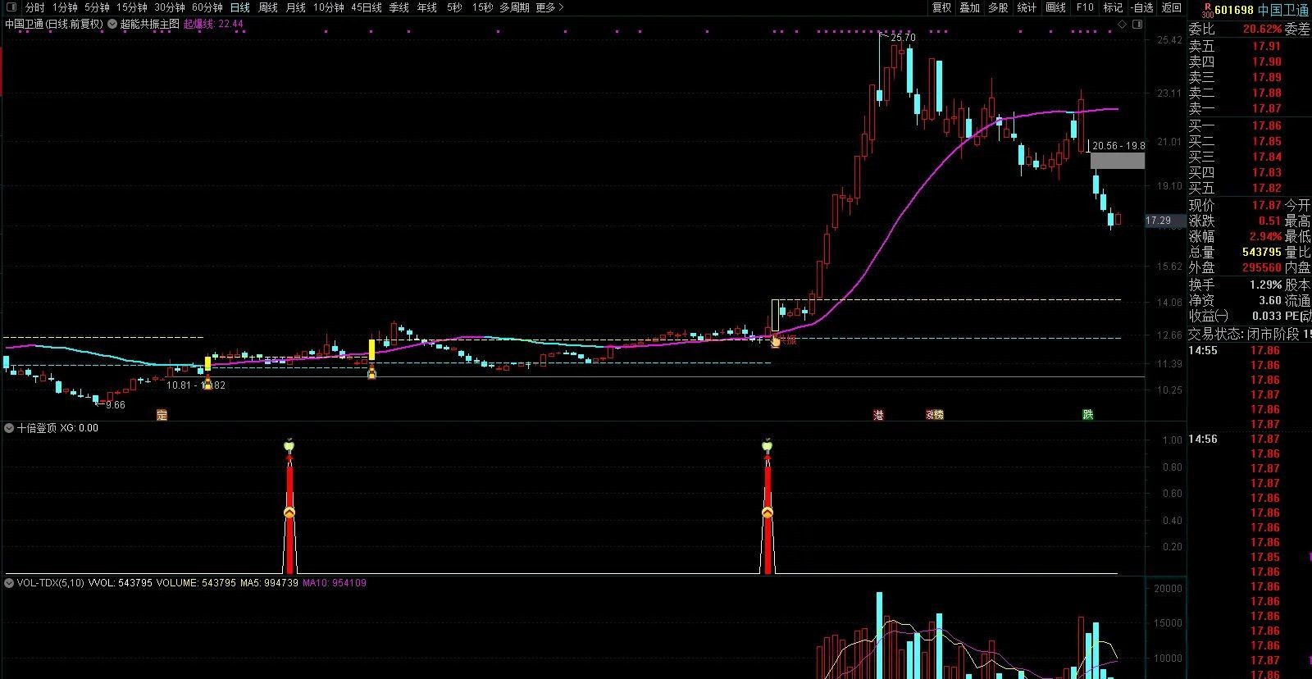Click the 画线 drawing tools button
The width and height of the screenshot is (1312, 679).
click(x=1055, y=7)
